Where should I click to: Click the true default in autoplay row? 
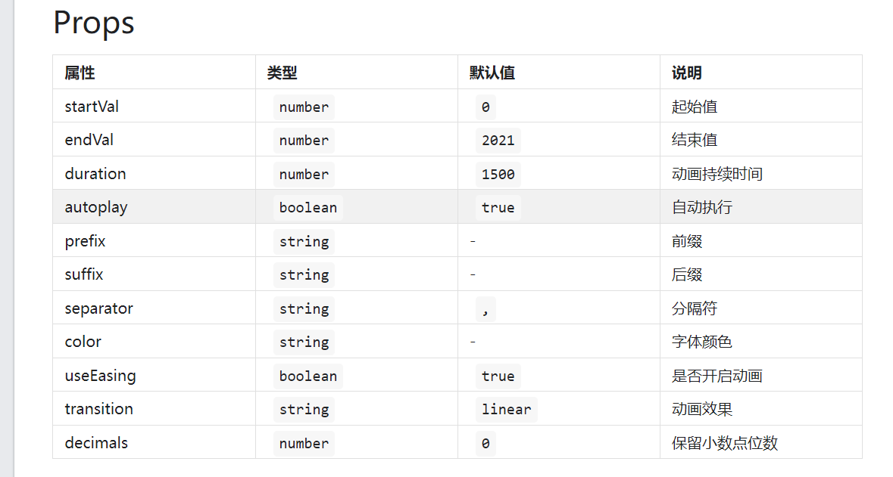coord(498,207)
